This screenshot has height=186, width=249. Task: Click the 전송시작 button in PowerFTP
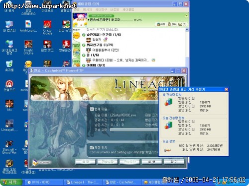click(108, 162)
